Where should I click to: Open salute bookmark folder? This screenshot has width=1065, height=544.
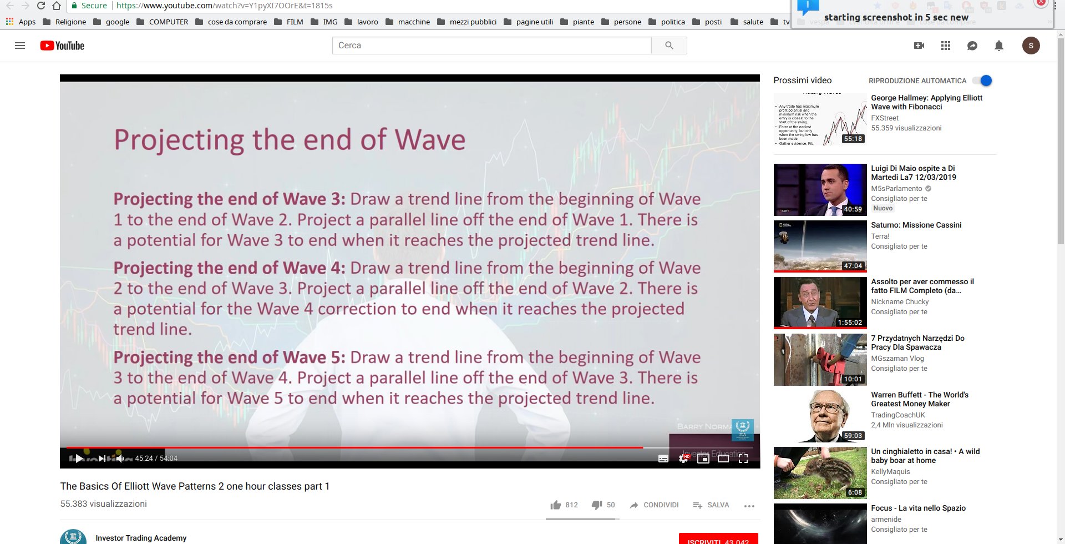click(747, 22)
